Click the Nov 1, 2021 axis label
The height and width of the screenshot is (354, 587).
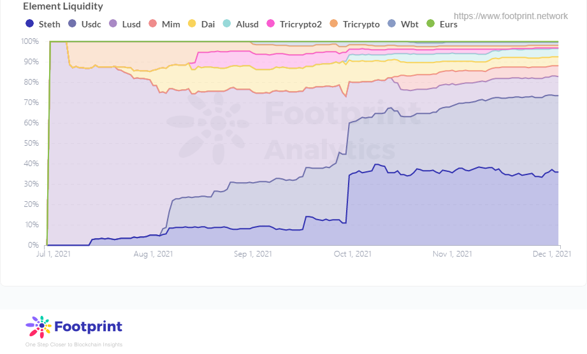(x=452, y=254)
